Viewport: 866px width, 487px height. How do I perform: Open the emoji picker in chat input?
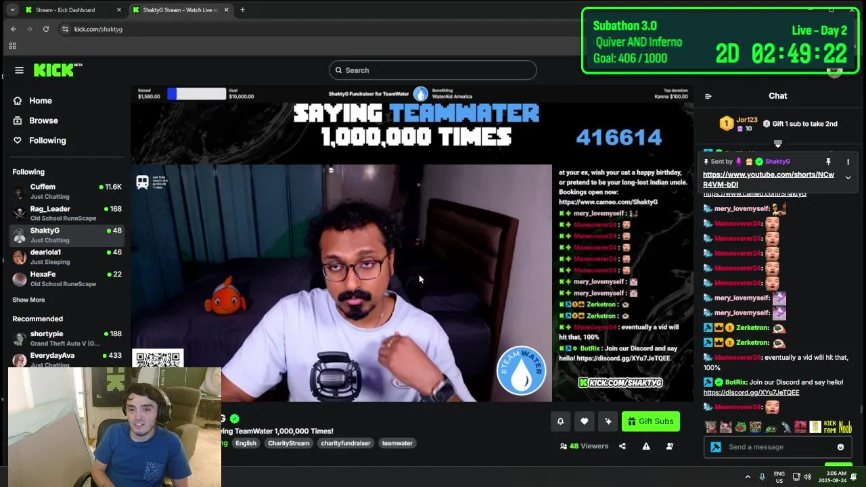click(840, 447)
